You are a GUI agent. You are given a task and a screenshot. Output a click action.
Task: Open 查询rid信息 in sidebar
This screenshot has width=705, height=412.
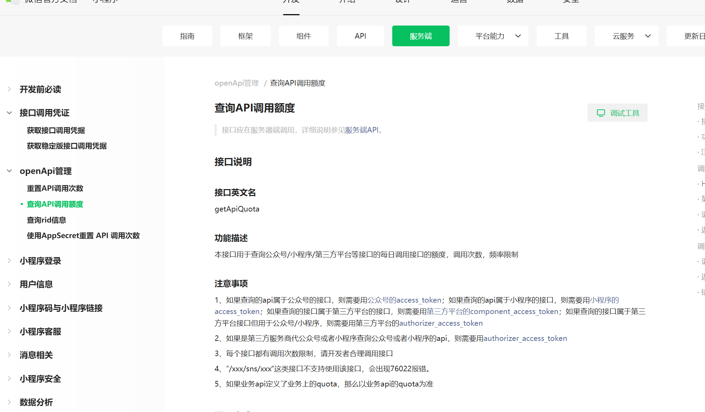coord(46,220)
